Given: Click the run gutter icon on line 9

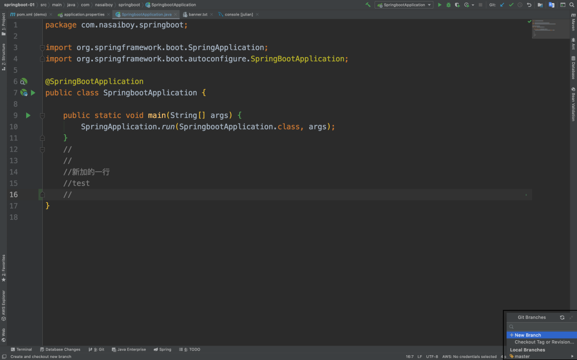Looking at the screenshot, I should [28, 115].
